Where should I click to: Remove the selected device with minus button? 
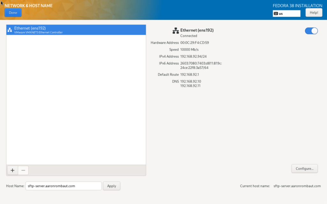(x=23, y=171)
